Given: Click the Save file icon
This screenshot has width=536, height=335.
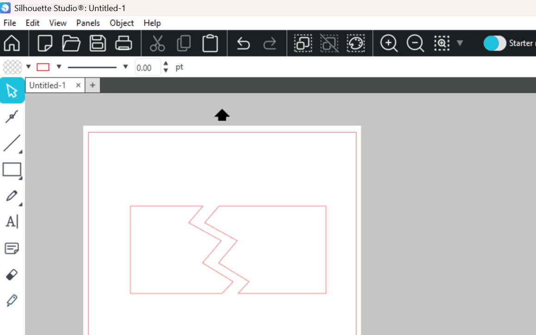Looking at the screenshot, I should (x=98, y=43).
